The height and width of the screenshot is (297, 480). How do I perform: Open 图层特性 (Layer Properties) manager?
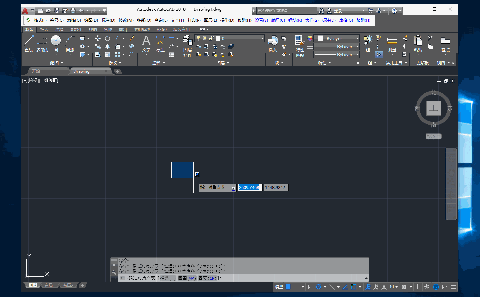188,46
